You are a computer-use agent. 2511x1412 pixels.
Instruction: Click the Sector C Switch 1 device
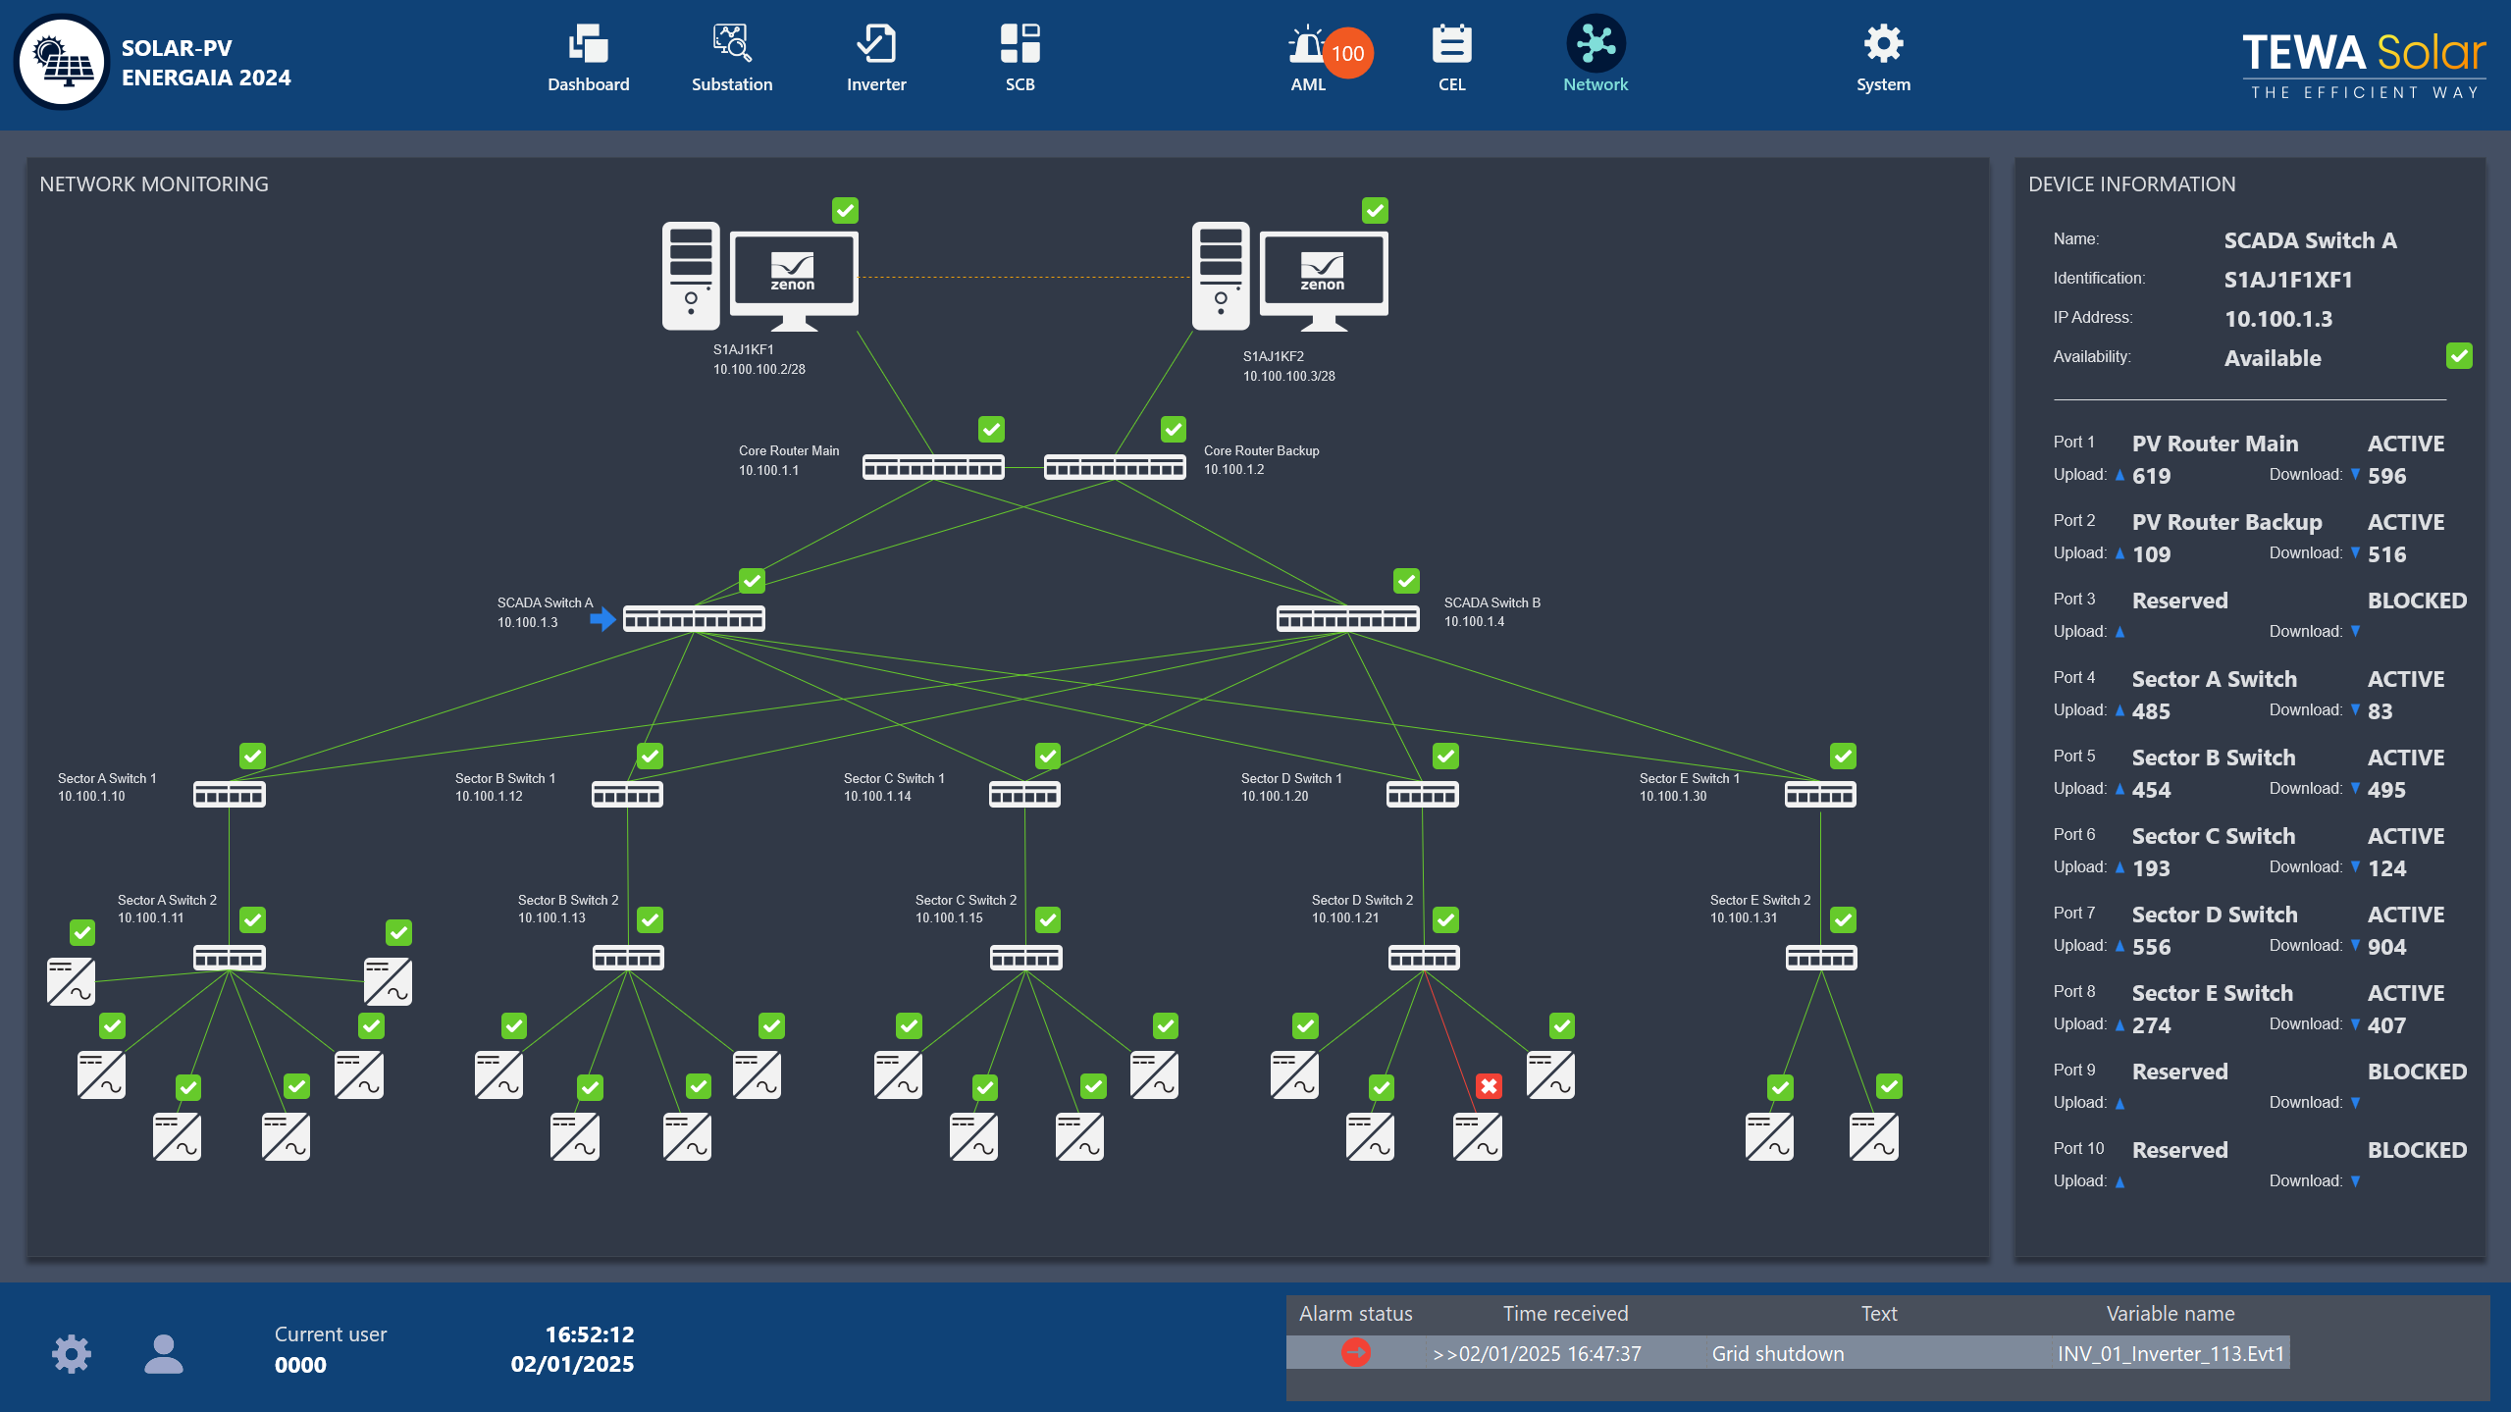point(1023,794)
